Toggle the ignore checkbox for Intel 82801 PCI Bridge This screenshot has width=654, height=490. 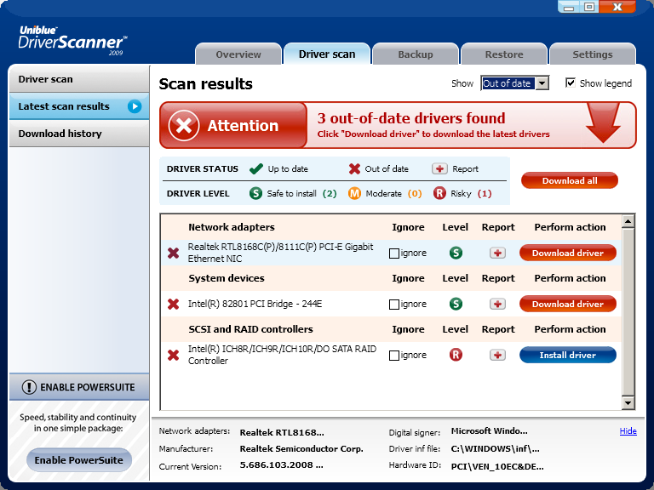coord(394,305)
